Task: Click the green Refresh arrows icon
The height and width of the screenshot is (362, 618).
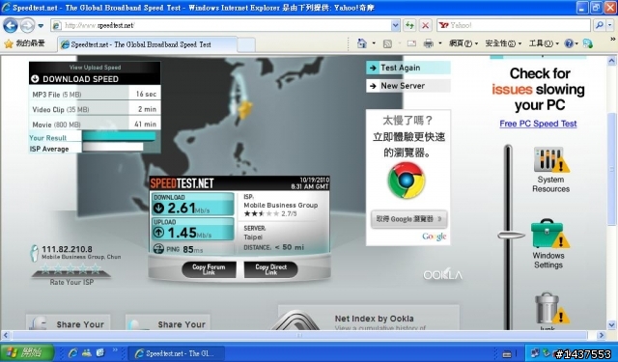Action: [x=409, y=26]
